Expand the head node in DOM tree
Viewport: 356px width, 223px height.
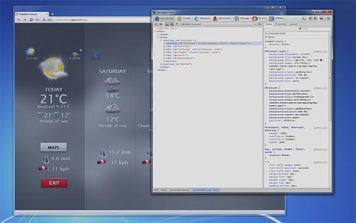[x=158, y=34]
